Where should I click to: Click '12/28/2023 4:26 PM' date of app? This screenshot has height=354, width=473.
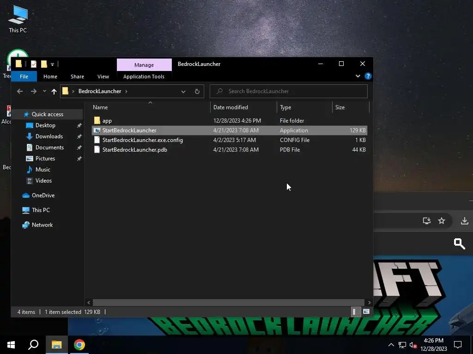tap(237, 121)
